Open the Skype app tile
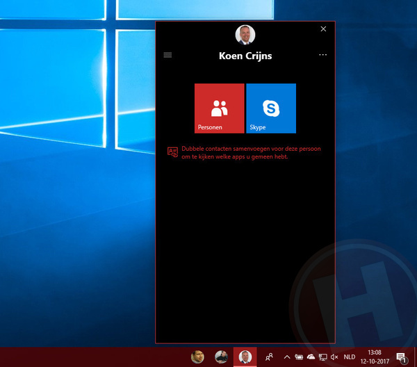This screenshot has width=417, height=367. [x=271, y=108]
